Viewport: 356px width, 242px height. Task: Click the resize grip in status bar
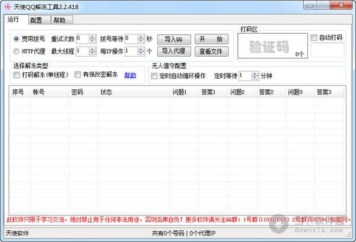[348, 235]
